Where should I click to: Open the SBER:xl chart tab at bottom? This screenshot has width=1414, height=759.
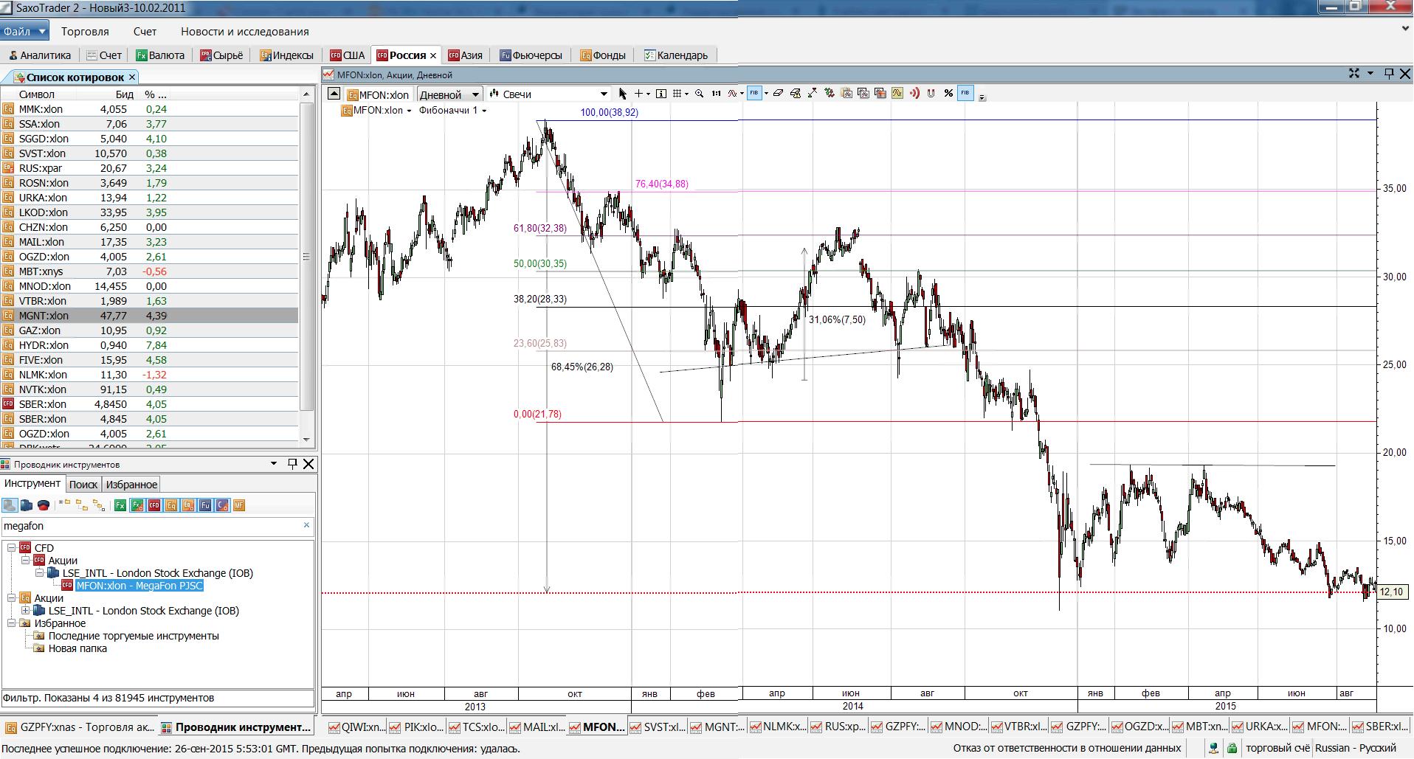(1380, 727)
